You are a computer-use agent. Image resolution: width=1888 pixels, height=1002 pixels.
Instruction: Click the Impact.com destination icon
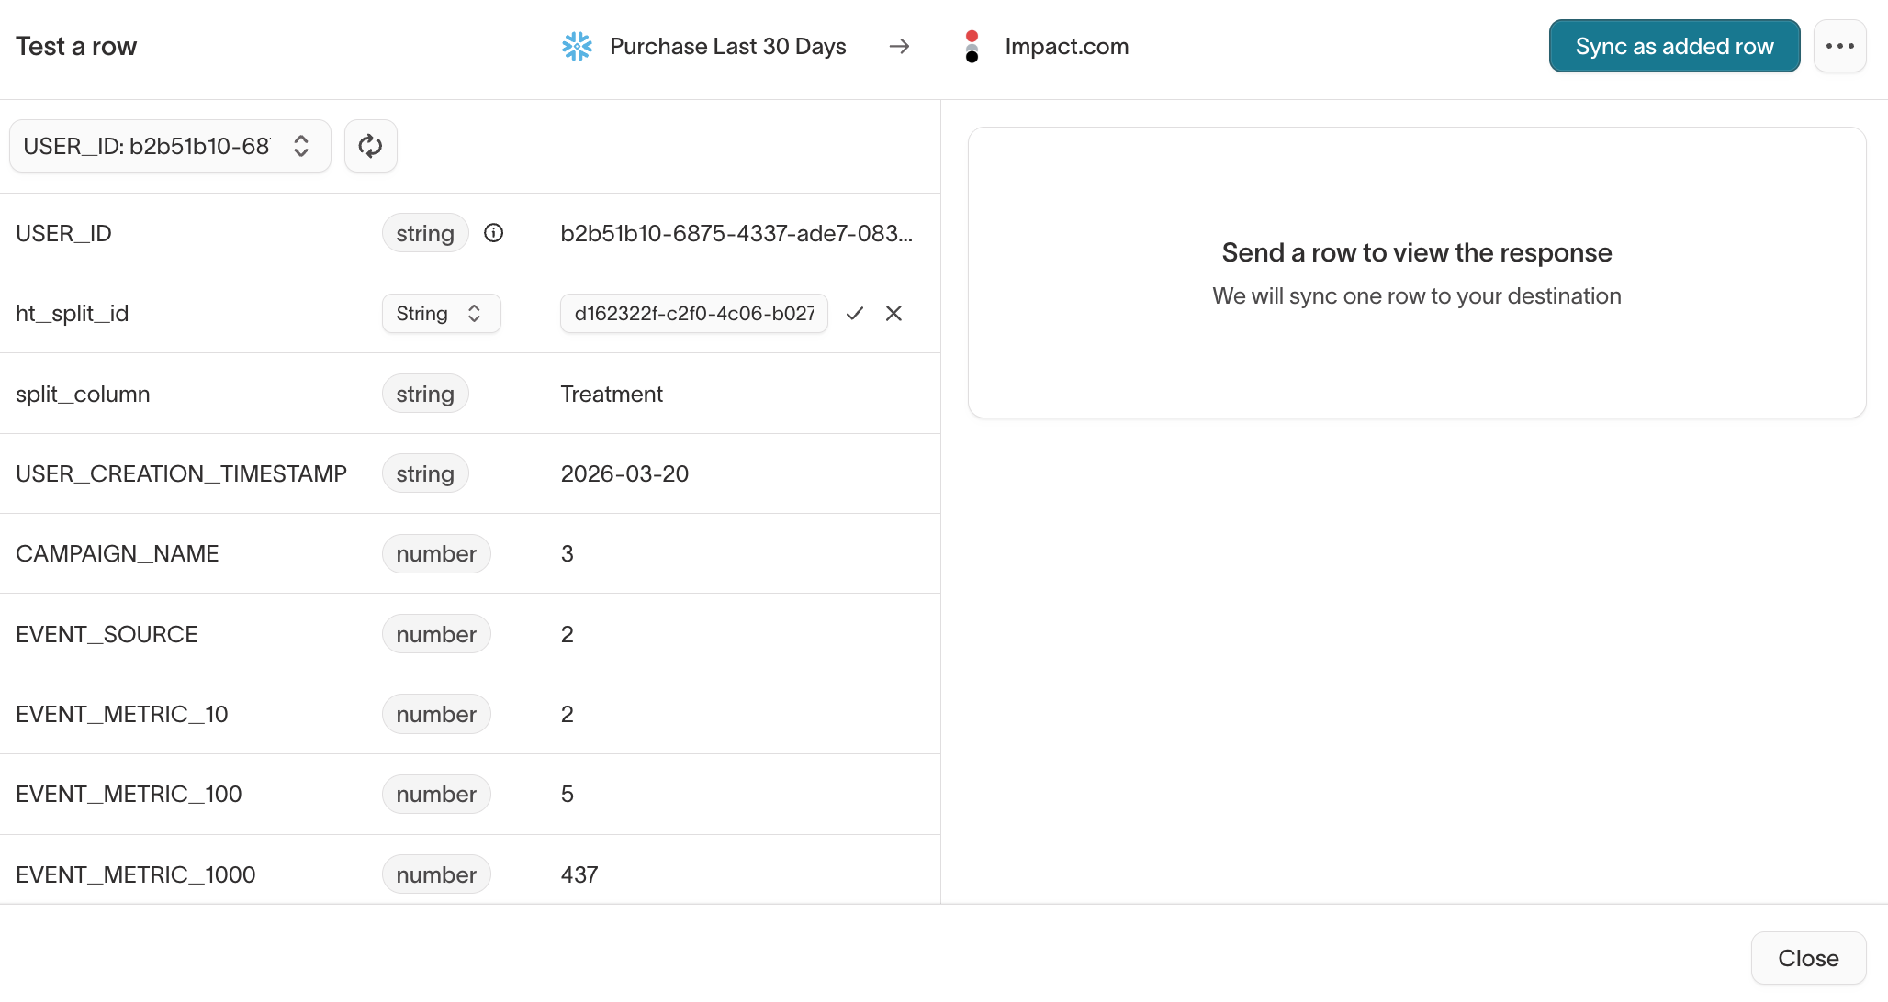pos(972,46)
